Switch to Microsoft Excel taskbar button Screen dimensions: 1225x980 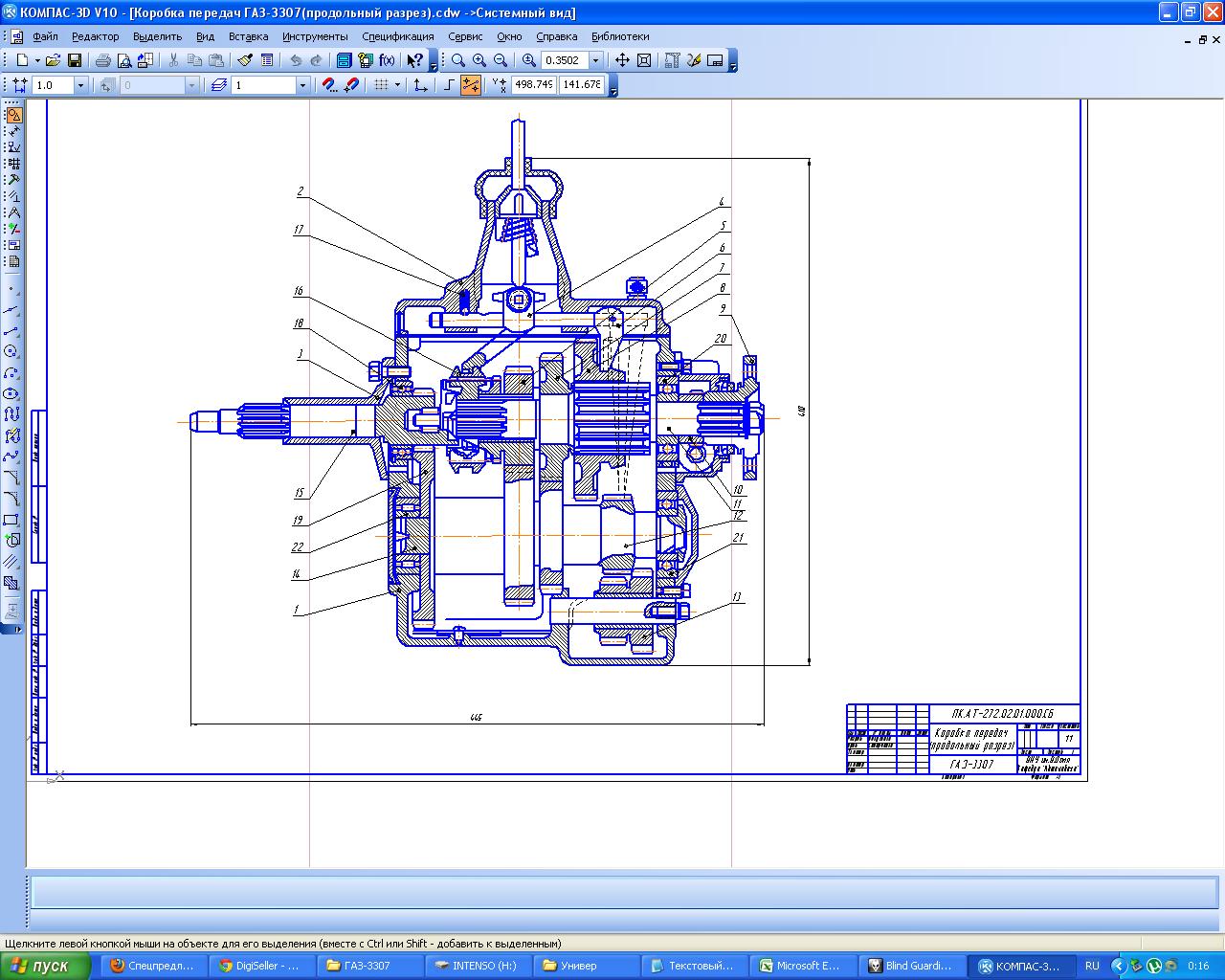(x=802, y=966)
